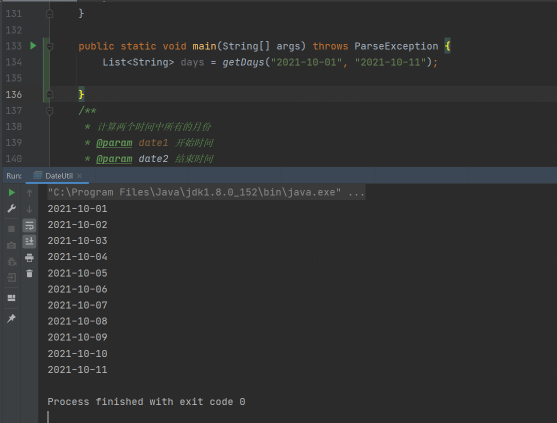This screenshot has width=557, height=423.
Task: Attach debugger bug icon in Run panel
Action: pyautogui.click(x=11, y=262)
